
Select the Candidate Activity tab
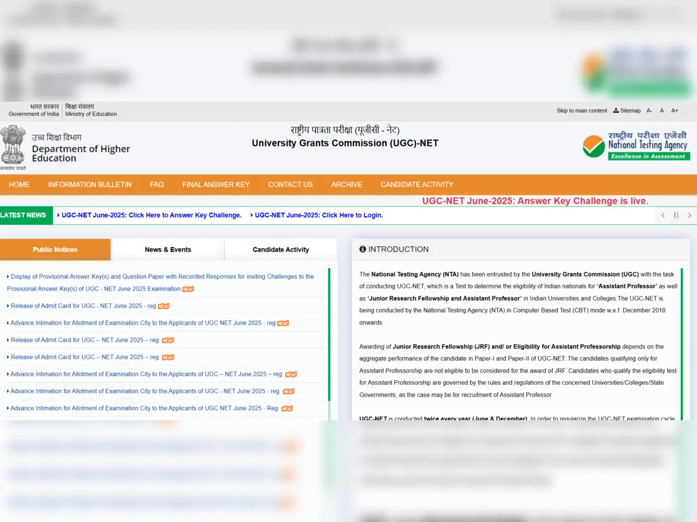tap(281, 249)
